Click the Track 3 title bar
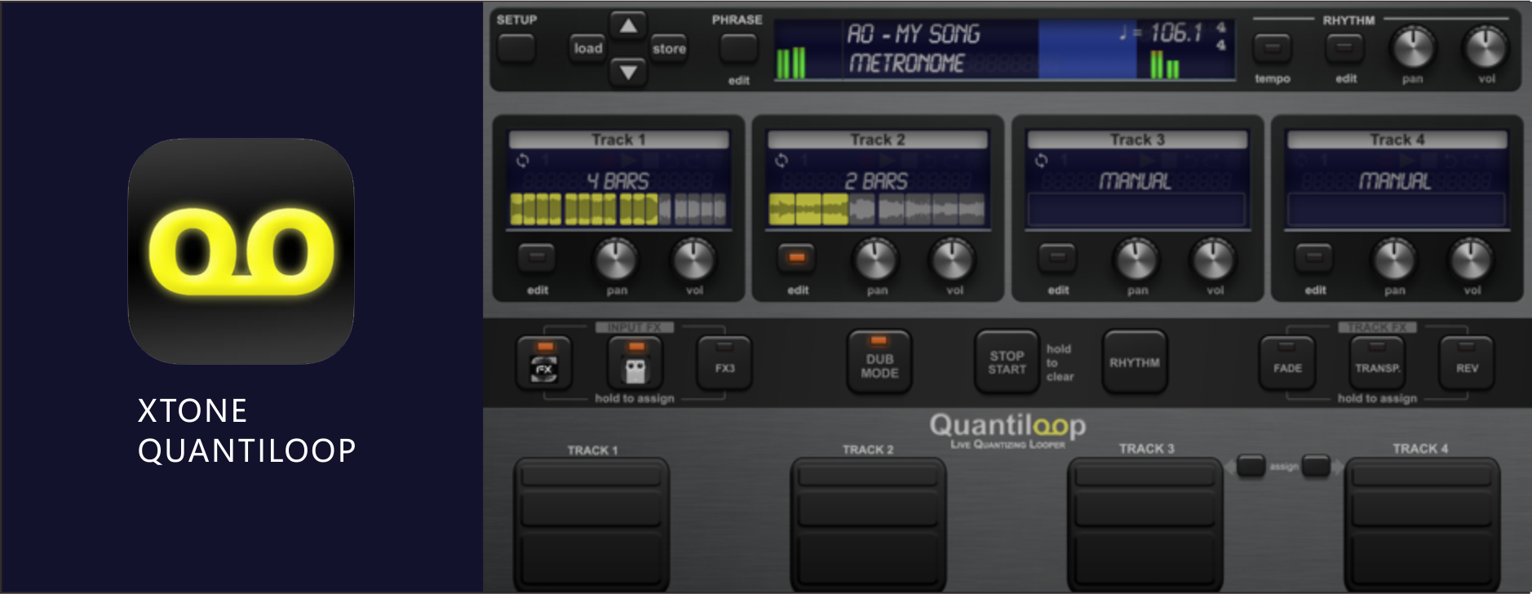This screenshot has width=1532, height=594. coord(1137,140)
